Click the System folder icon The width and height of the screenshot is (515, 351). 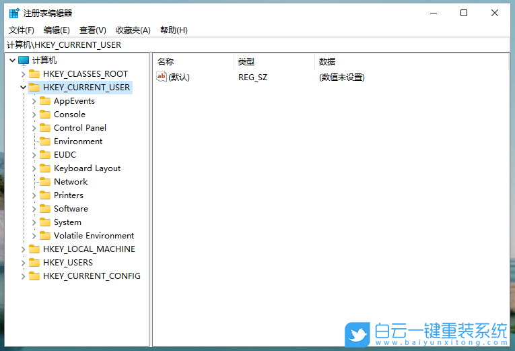pos(45,222)
